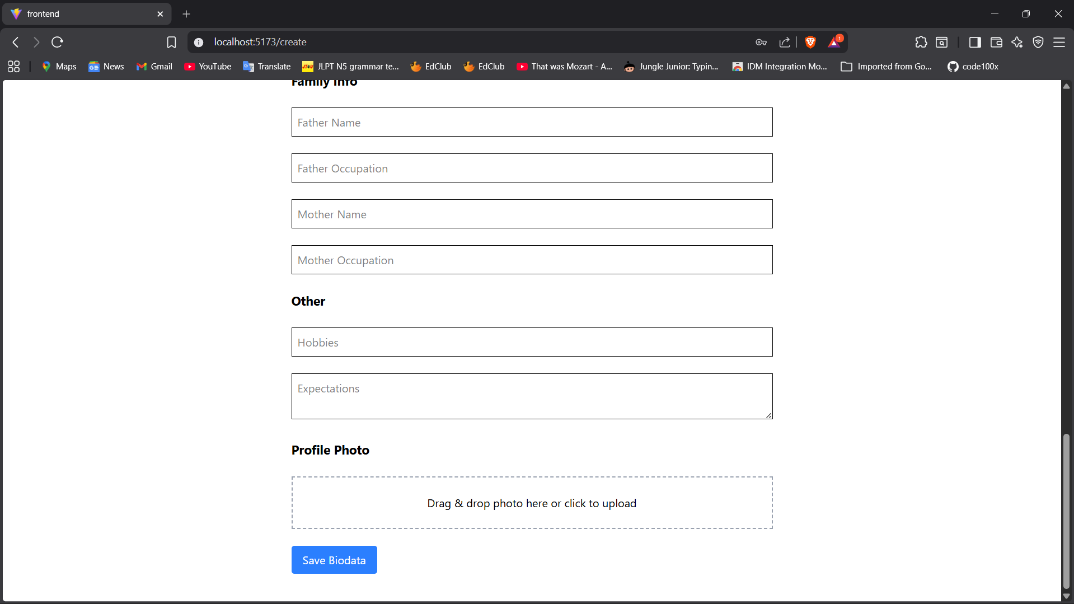Toggle the browser sidebar panel
The image size is (1074, 604).
(x=975, y=42)
